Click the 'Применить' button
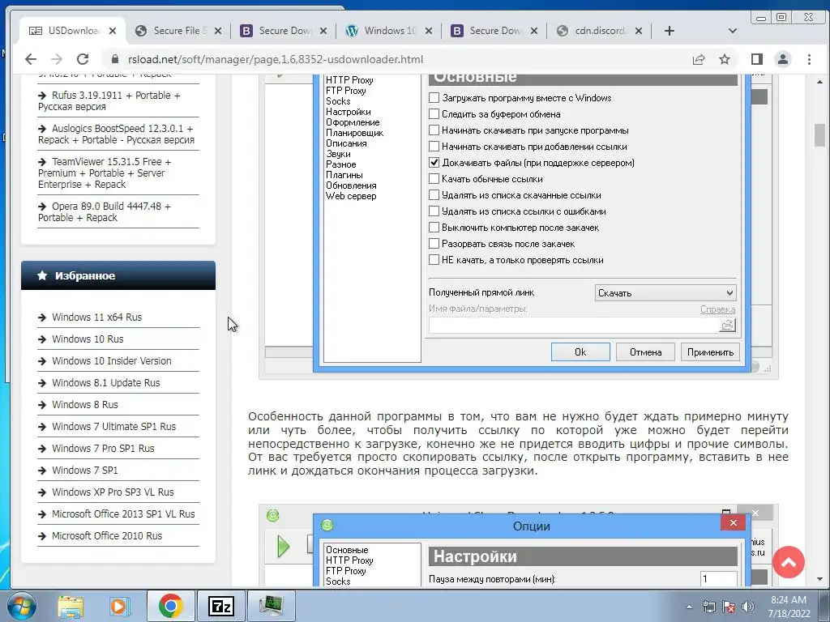Viewport: 830px width, 622px height. pyautogui.click(x=710, y=352)
